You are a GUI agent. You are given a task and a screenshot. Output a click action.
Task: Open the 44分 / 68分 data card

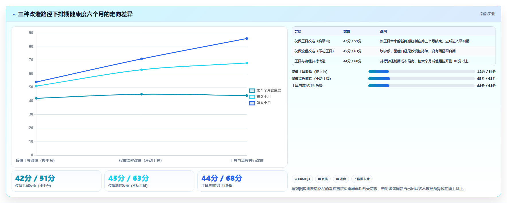(242, 181)
